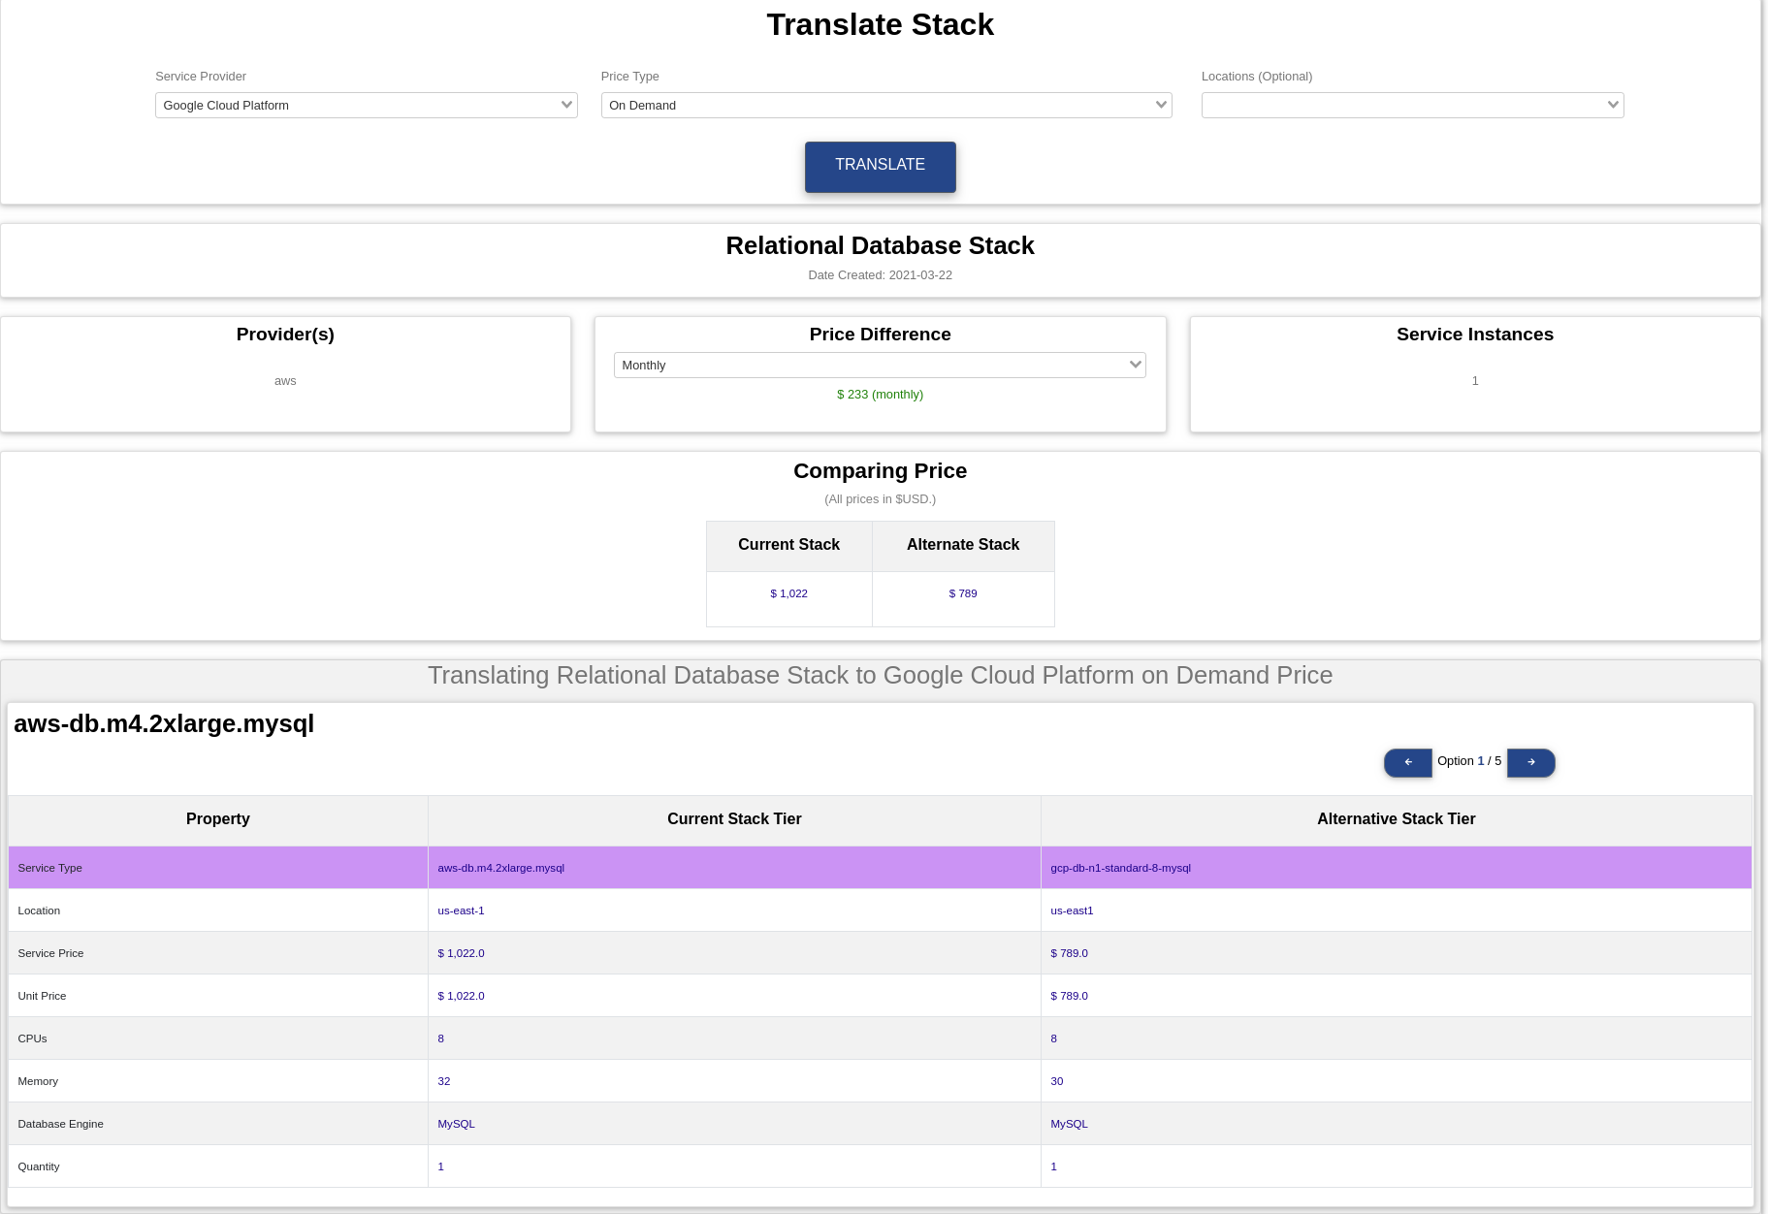Image resolution: width=1768 pixels, height=1214 pixels.
Task: Click the Current Stack table header
Action: tap(788, 545)
